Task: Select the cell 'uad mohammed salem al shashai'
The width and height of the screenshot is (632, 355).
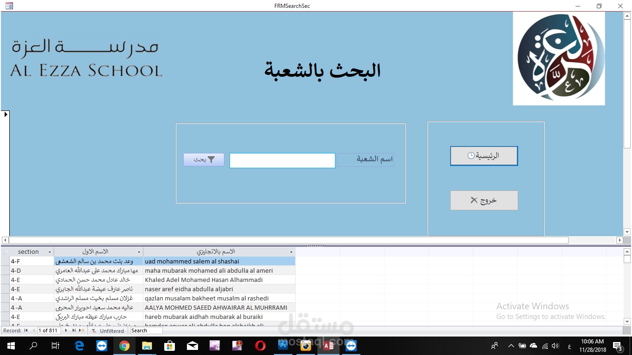Action: click(219, 261)
